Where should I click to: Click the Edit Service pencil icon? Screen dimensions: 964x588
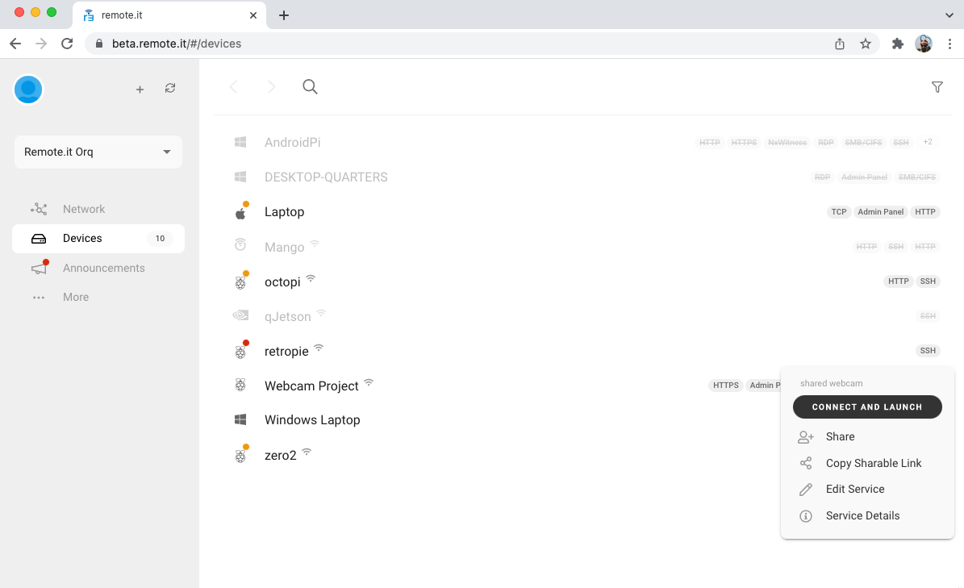(x=805, y=490)
